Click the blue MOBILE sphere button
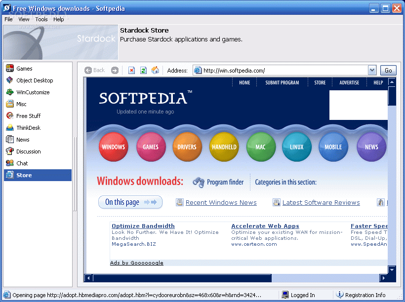This screenshot has width=405, height=302. coord(333,147)
